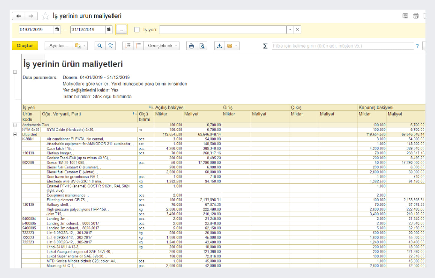Open calendar picker for end date 31/12/2019
Image resolution: width=435 pixels, height=278 pixels.
coord(109,29)
